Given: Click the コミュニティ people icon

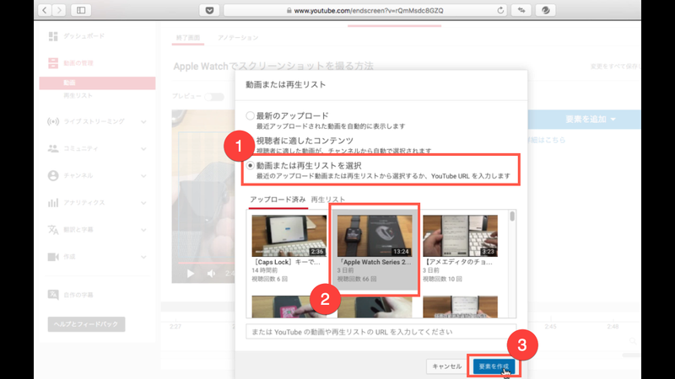Looking at the screenshot, I should coord(53,149).
